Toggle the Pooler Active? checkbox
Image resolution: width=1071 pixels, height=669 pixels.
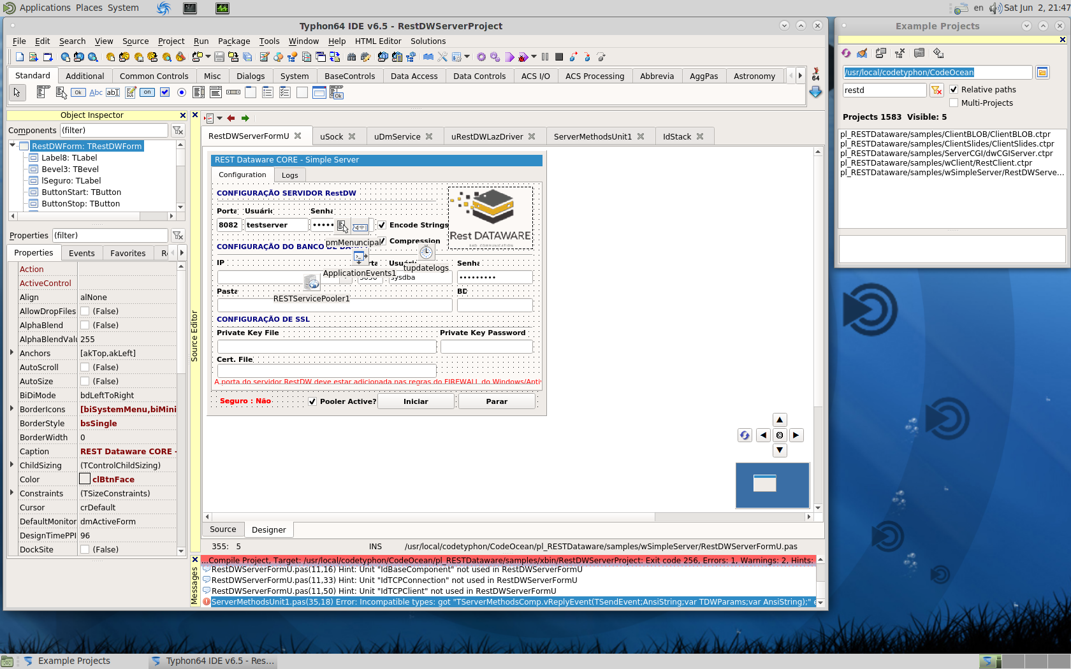(x=312, y=401)
